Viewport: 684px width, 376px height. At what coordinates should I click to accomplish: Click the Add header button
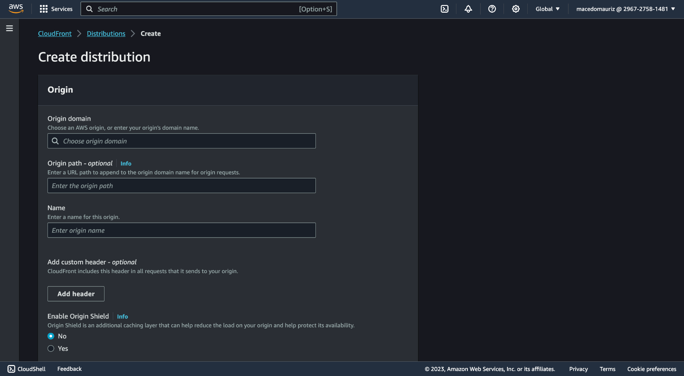[76, 294]
